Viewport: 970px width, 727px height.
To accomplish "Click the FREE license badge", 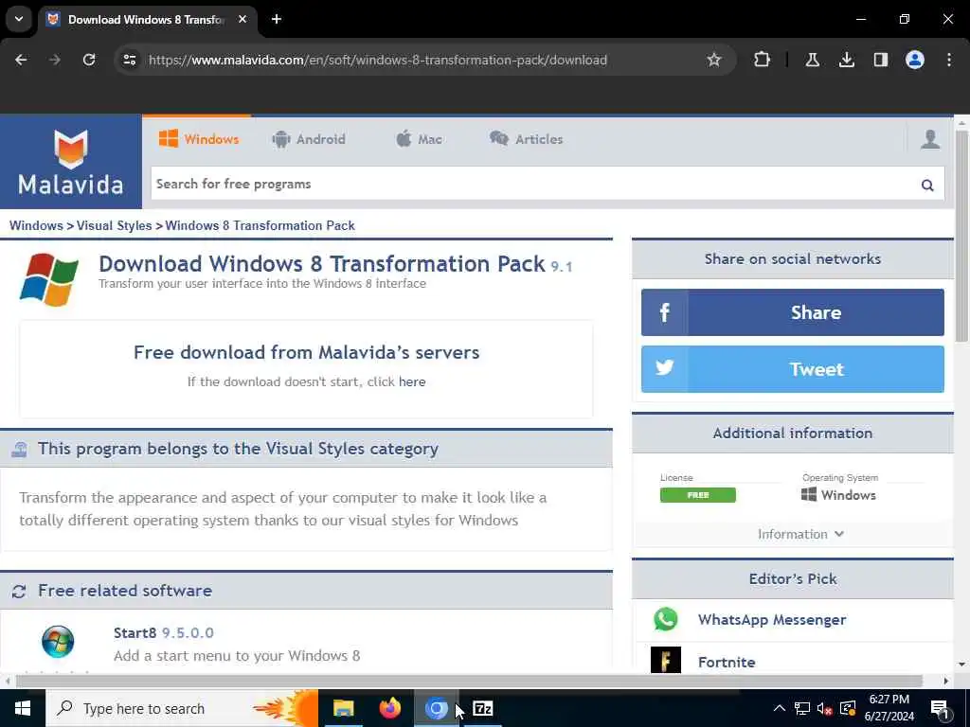I will (698, 495).
